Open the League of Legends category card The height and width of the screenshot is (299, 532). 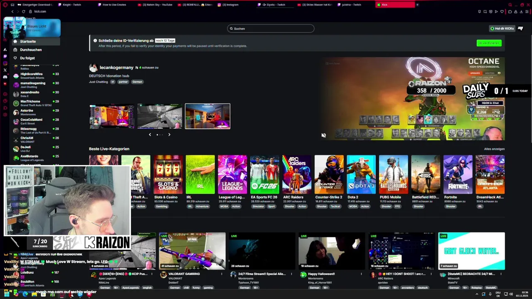click(232, 175)
